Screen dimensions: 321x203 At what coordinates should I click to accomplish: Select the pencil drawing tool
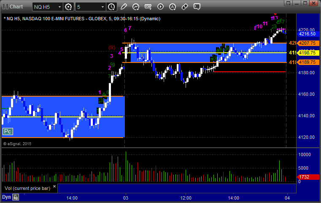[x=124, y=7]
